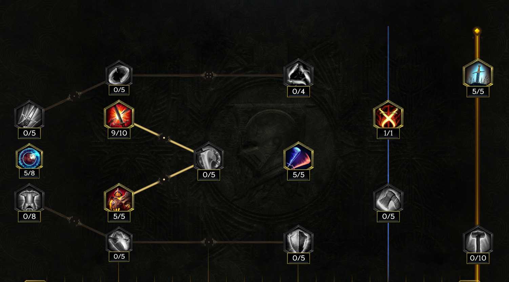Click the red crossed-blades 1/1 skill node
509x282 pixels.
[388, 115]
